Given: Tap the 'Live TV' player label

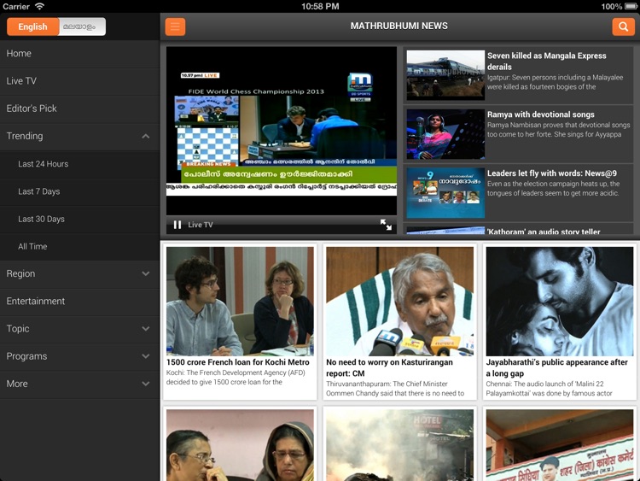Looking at the screenshot, I should pos(200,225).
